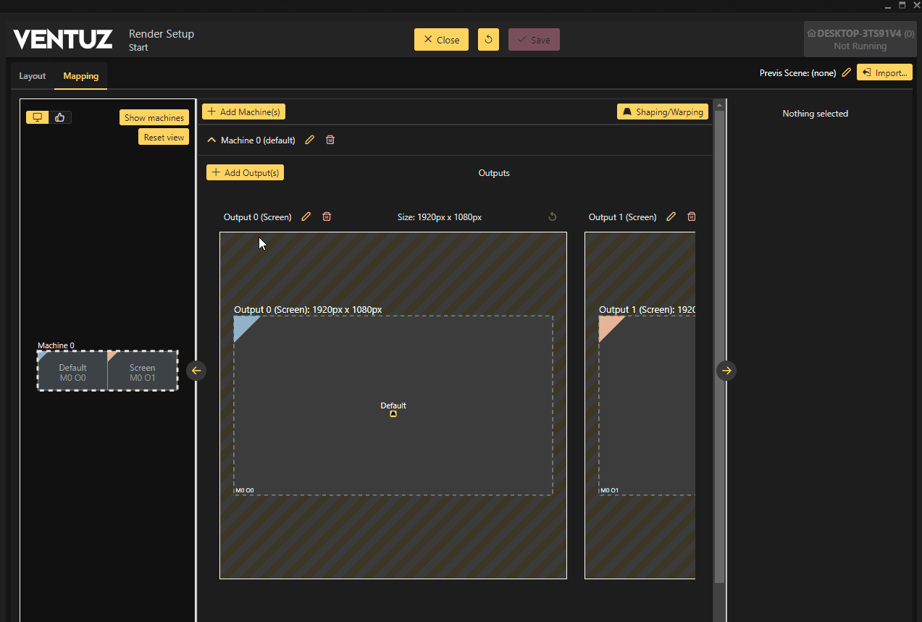Click the Add Machine(s) button
This screenshot has height=622, width=922.
pos(243,112)
